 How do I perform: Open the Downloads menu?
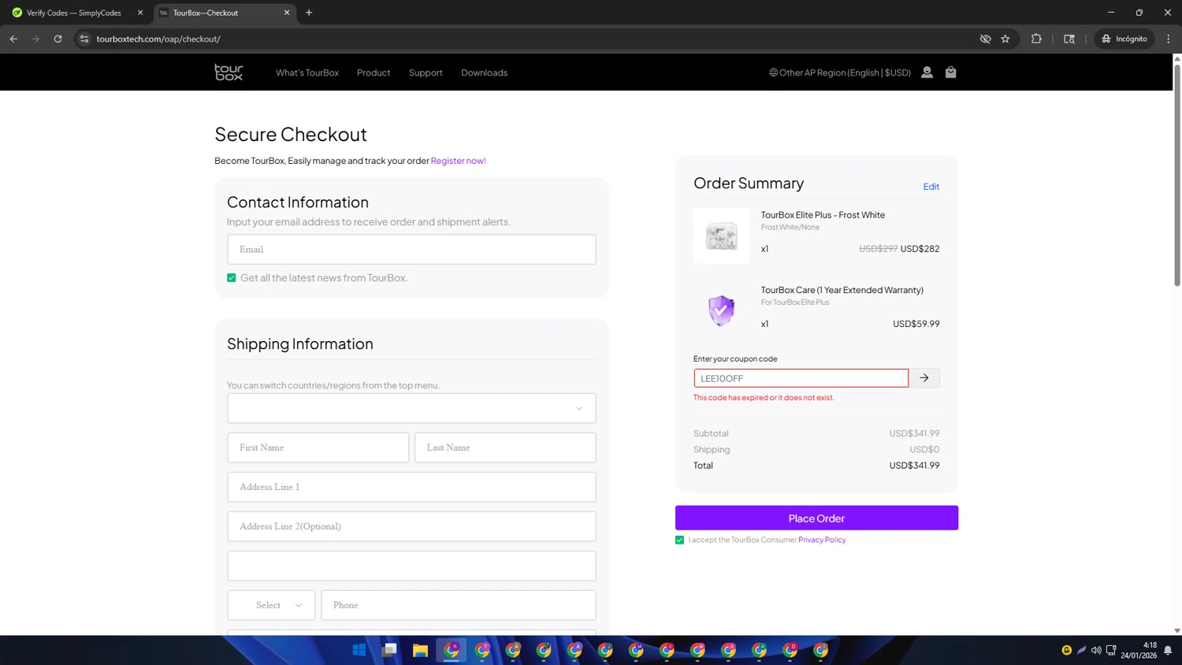tap(484, 72)
